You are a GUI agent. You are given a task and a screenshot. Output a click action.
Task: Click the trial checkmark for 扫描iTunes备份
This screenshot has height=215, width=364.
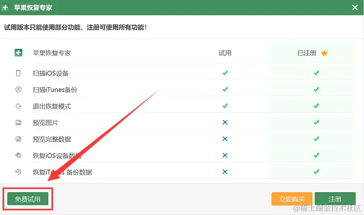tap(225, 89)
